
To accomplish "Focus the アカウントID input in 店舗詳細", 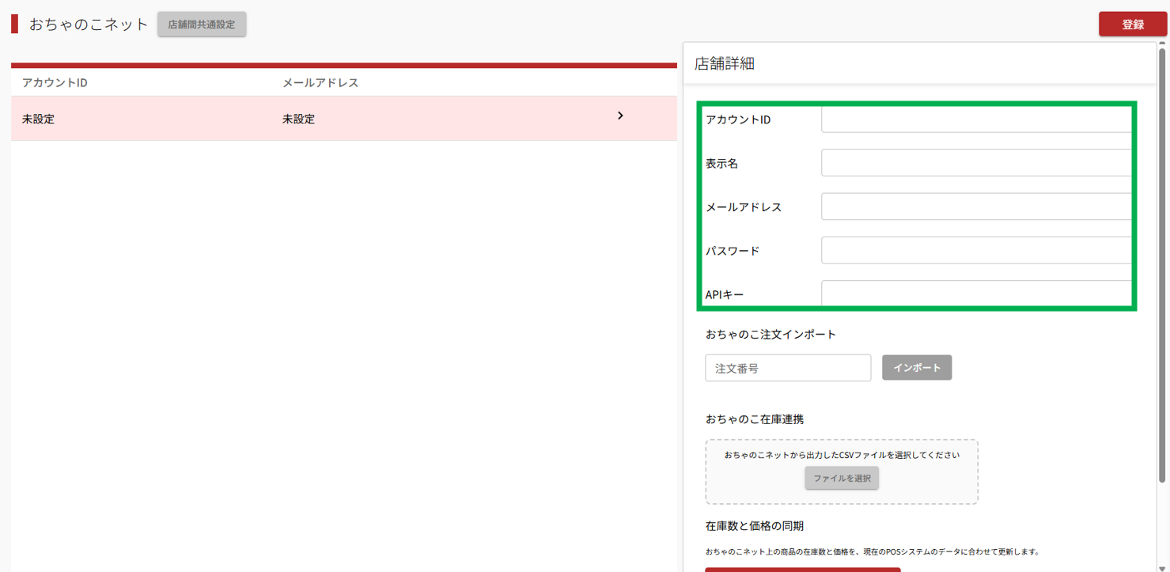I will click(x=975, y=119).
